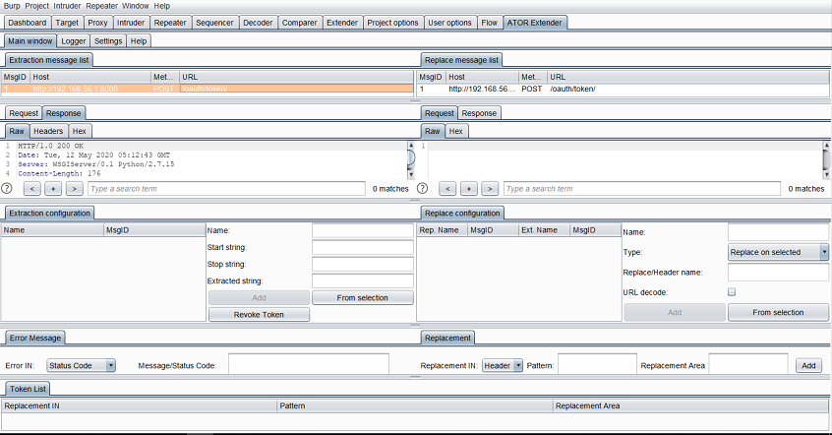Enable the URL decode checkbox
Screen dimensions: 832x435
(x=731, y=292)
